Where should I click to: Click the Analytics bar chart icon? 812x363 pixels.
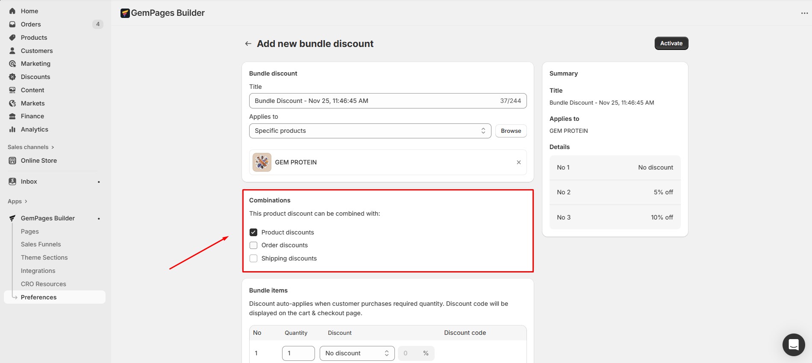click(x=12, y=129)
